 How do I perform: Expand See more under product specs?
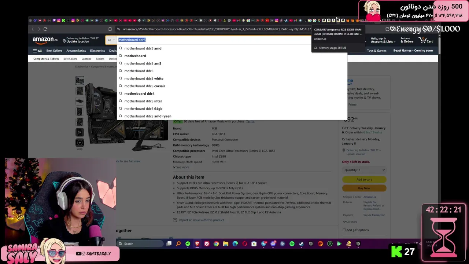click(181, 167)
